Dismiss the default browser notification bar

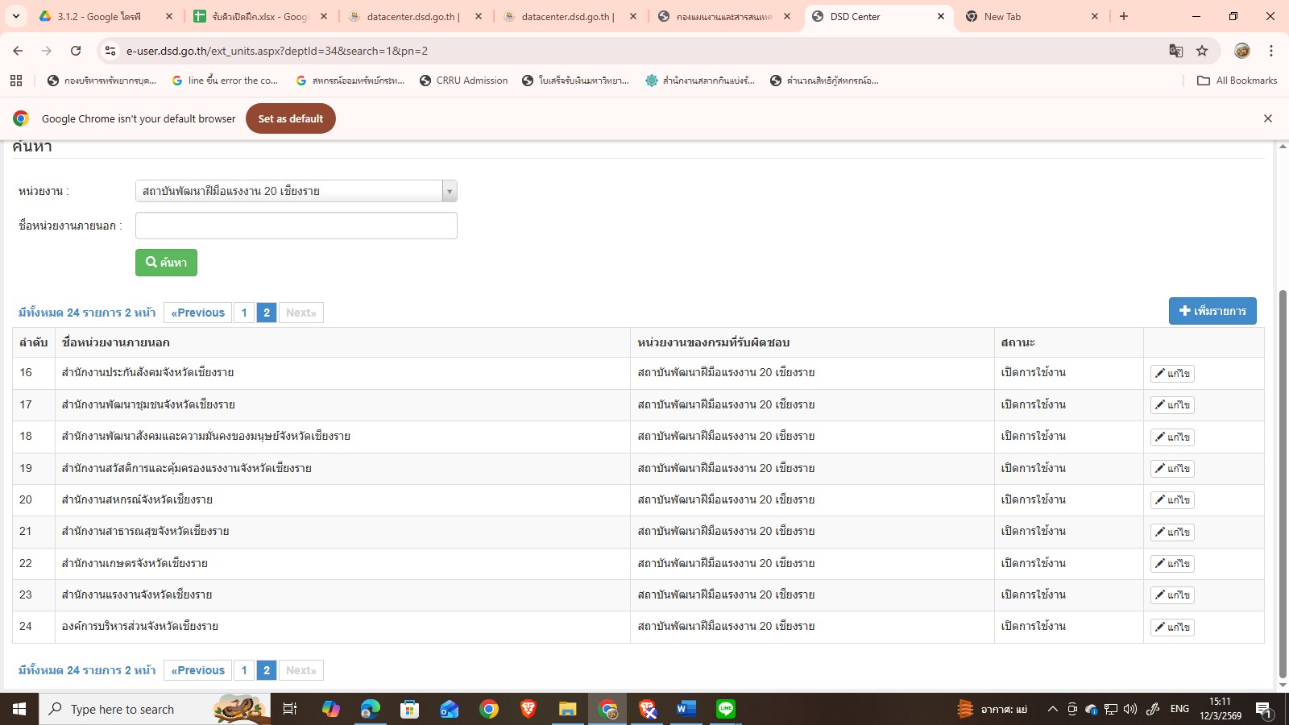pos(1267,118)
